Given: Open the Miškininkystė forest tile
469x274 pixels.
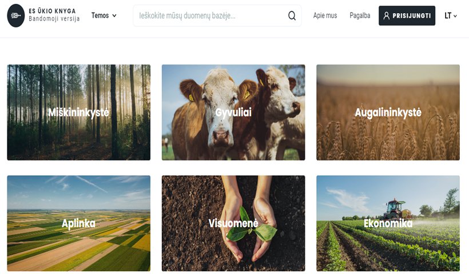Looking at the screenshot, I should 79,112.
